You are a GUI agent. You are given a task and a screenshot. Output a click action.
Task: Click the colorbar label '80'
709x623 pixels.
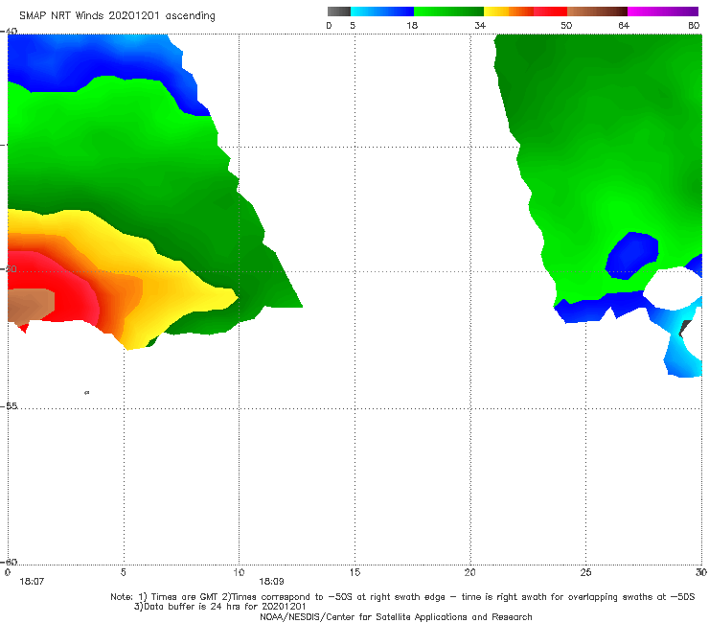(694, 26)
